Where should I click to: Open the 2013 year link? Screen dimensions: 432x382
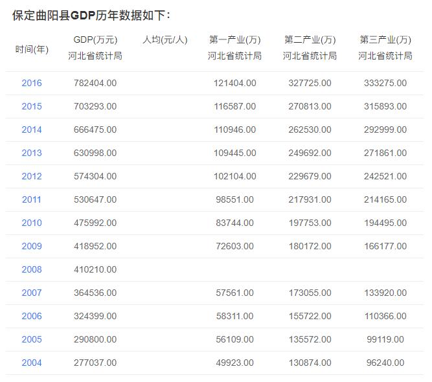click(x=32, y=153)
